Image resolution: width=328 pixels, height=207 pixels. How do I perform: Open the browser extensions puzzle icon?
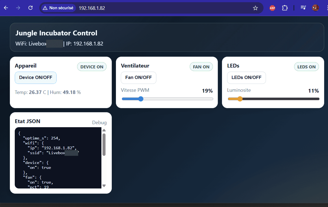285,8
